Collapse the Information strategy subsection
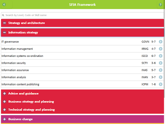Viewport: 165px width, 124px height. point(5,32)
